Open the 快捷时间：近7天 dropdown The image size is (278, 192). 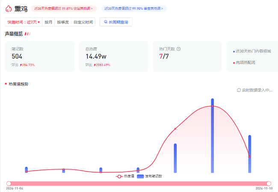pyautogui.click(x=24, y=22)
